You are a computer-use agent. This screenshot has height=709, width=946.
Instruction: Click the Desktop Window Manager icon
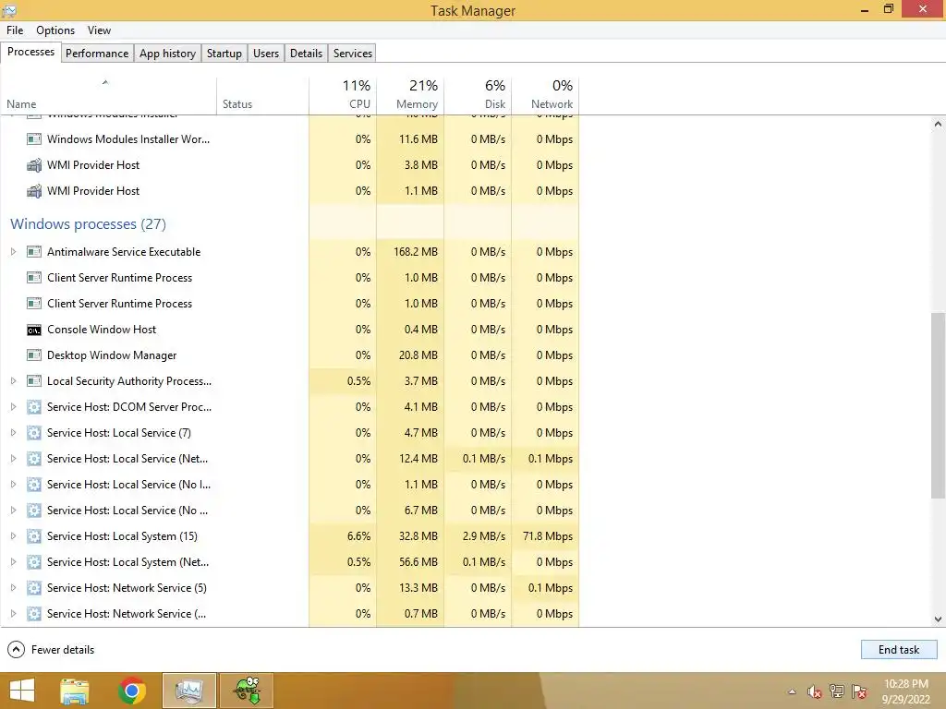point(34,355)
